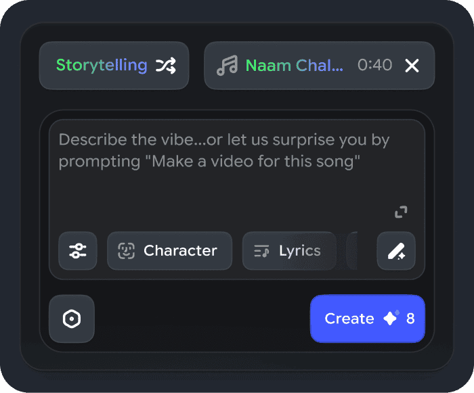This screenshot has height=393, width=474.
Task: Click the "Make a video for this song" placeholder text
Action: tap(257, 162)
